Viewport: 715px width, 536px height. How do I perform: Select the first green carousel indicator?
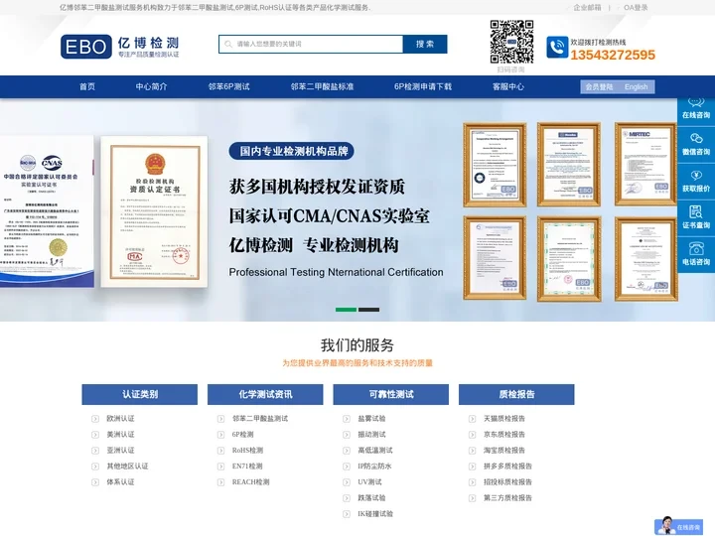347,310
